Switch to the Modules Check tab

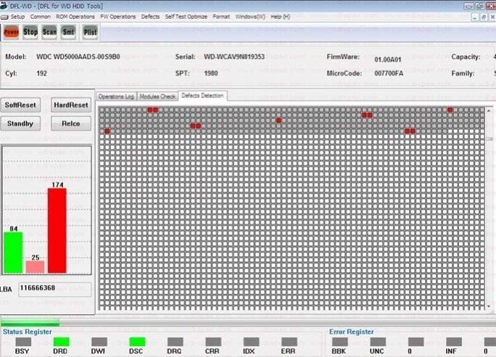pyautogui.click(x=157, y=97)
